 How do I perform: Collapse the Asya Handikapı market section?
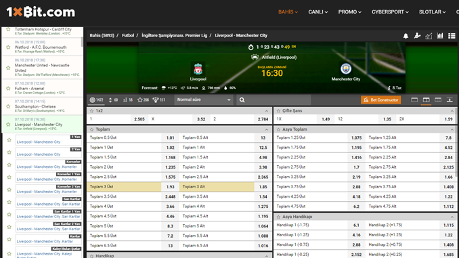452,217
